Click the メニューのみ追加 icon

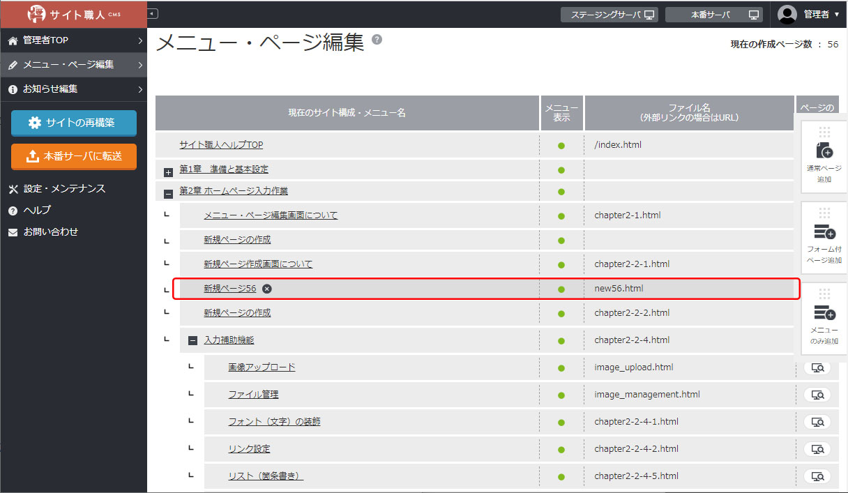[824, 313]
